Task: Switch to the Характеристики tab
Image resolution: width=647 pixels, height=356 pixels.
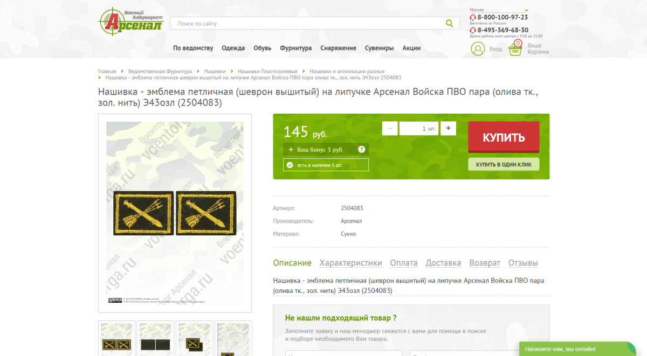Action: click(x=351, y=263)
